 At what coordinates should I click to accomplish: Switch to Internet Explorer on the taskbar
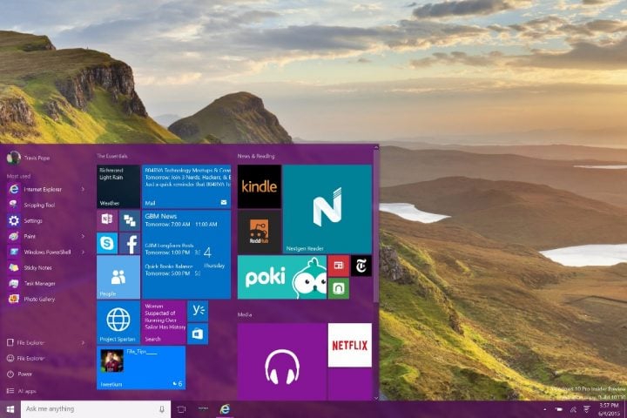pyautogui.click(x=226, y=409)
